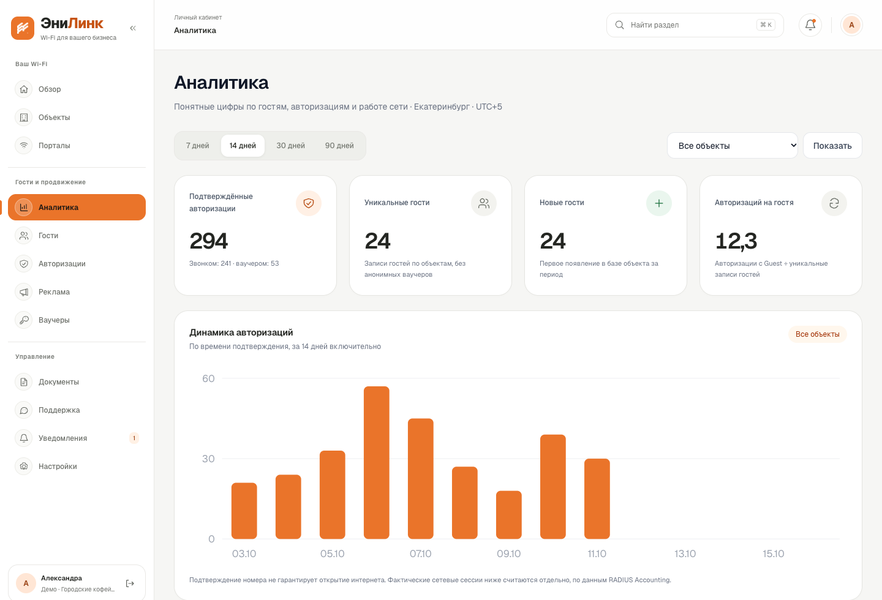Screen dimensions: 882x600
Task: Switch period to 30 дней
Action: point(290,146)
